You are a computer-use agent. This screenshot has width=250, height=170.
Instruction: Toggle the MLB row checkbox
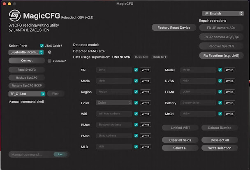(136, 147)
